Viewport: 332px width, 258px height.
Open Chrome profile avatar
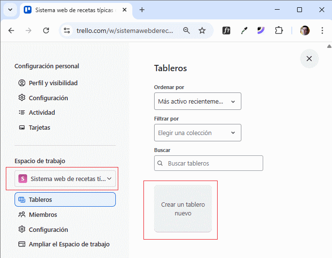click(x=304, y=30)
